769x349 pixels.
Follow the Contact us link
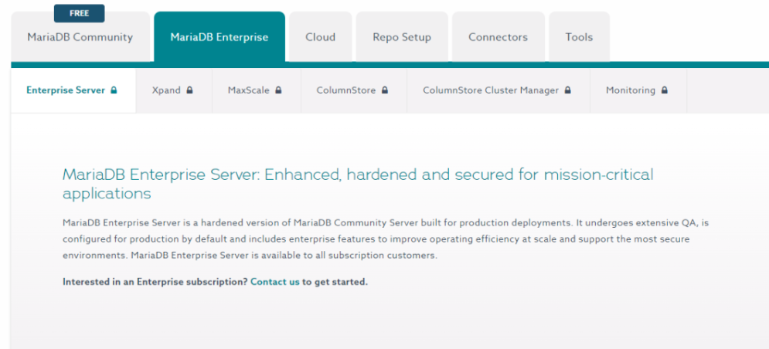(x=274, y=282)
